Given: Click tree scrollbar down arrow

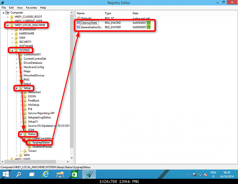Looking at the screenshot, I should (x=72, y=158).
